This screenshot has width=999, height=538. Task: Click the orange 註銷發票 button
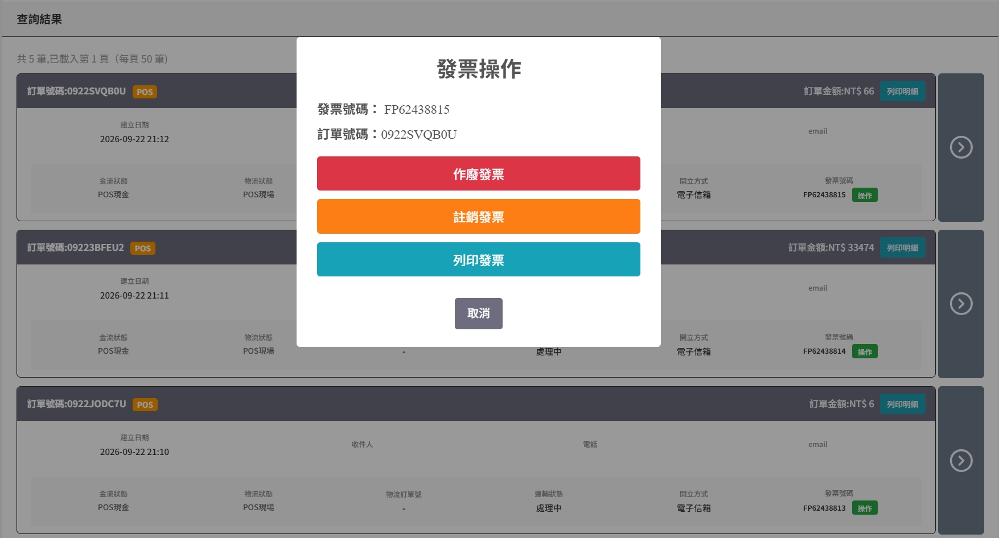[478, 216]
